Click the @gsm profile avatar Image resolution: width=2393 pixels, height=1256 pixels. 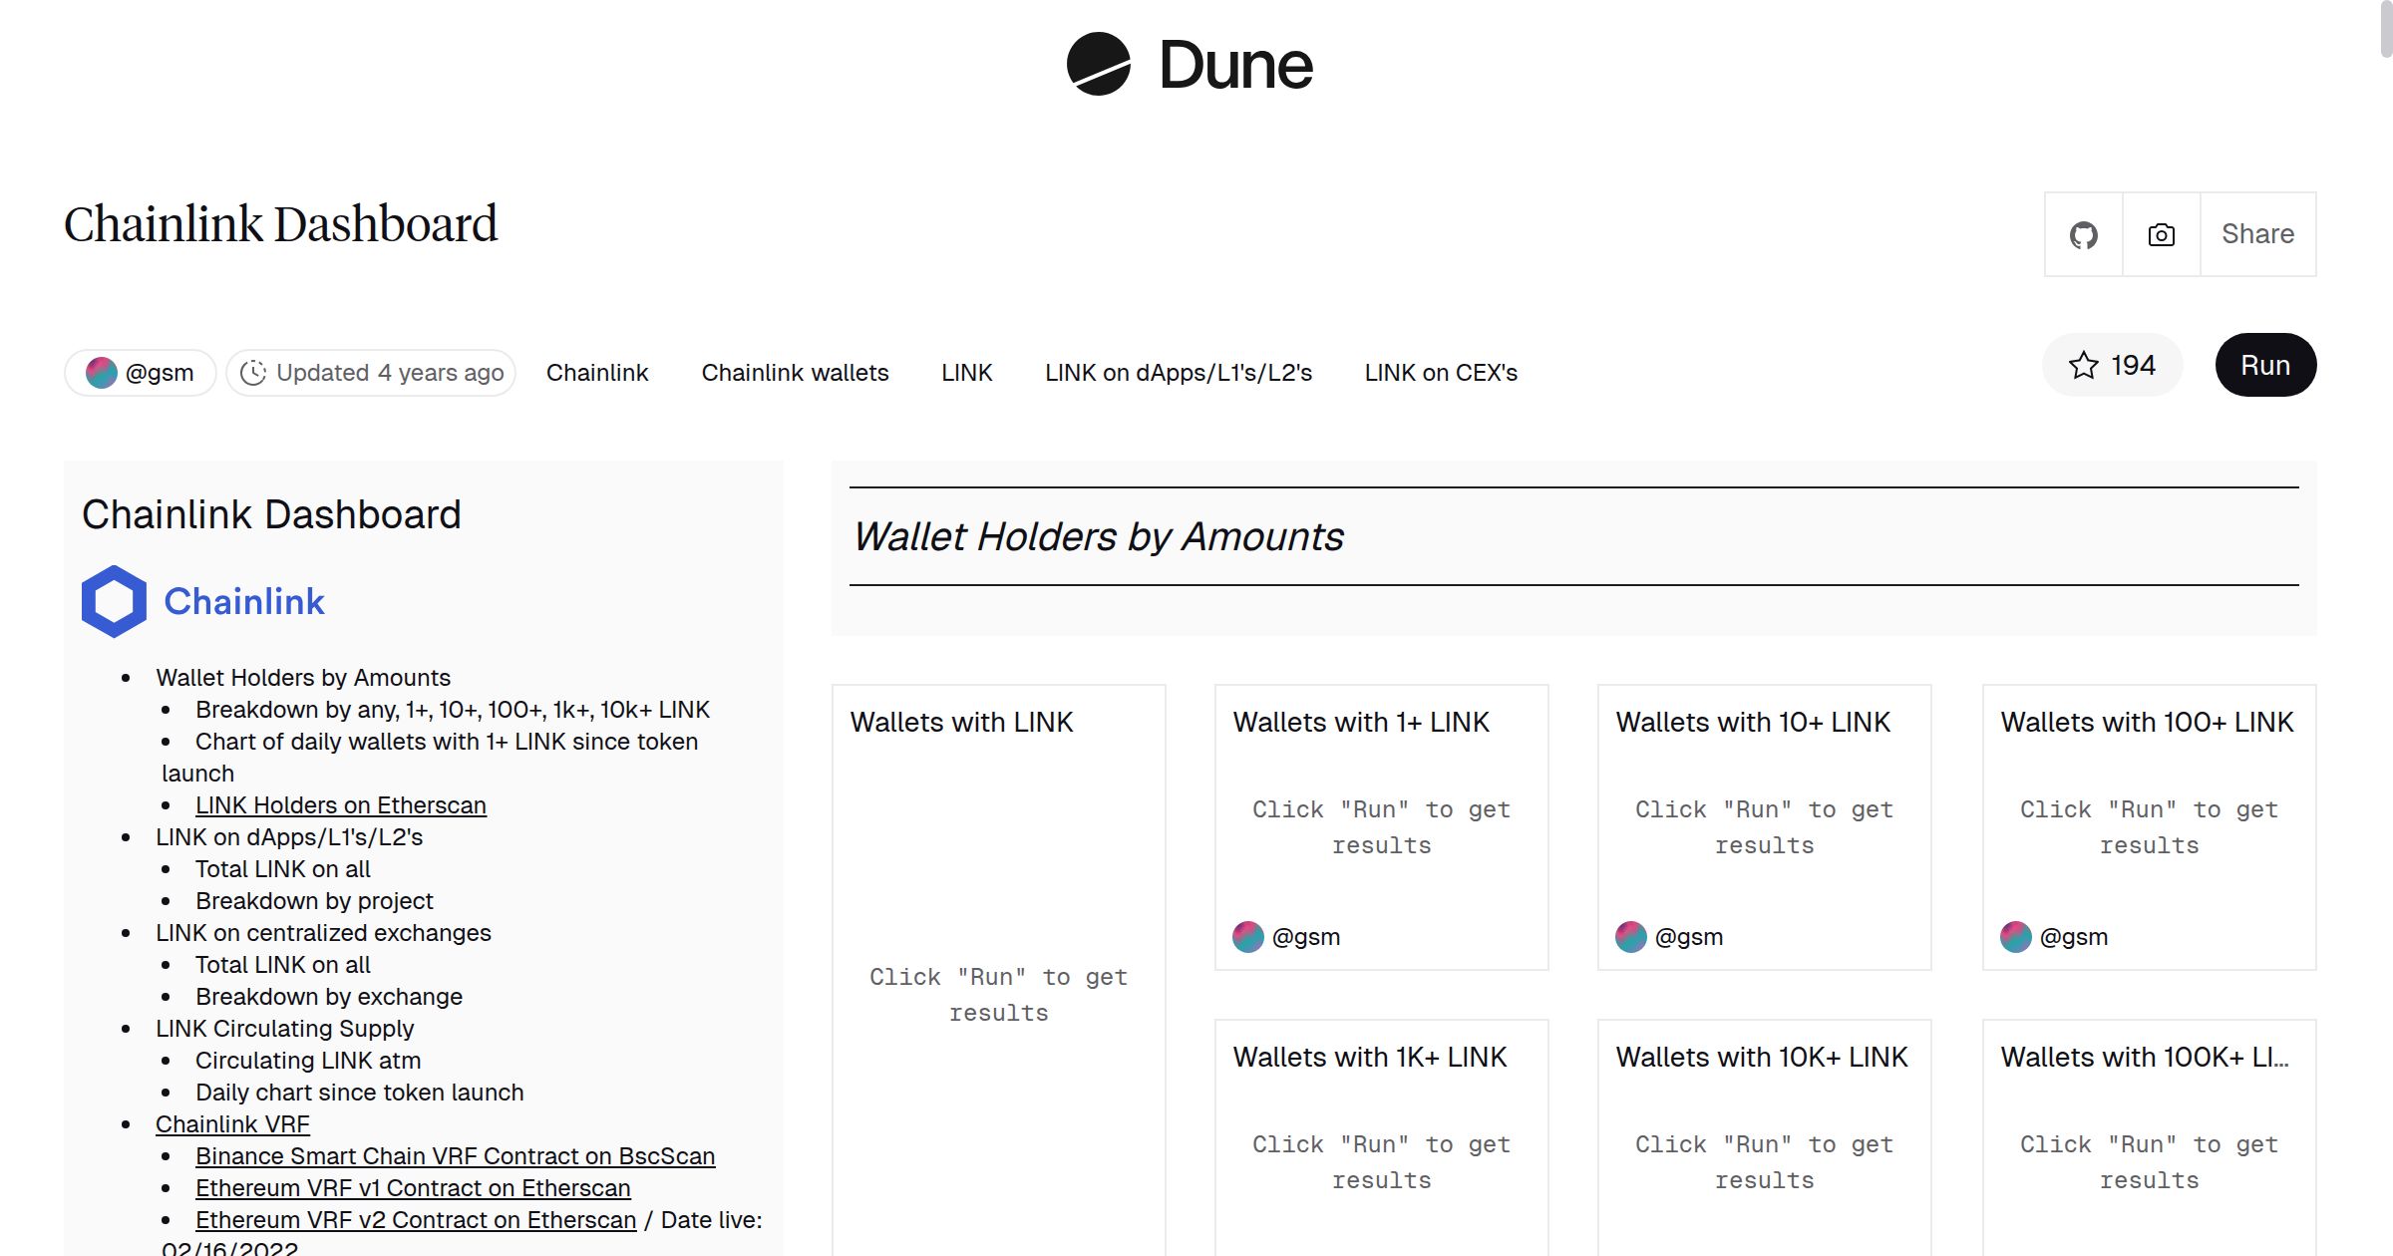point(103,372)
